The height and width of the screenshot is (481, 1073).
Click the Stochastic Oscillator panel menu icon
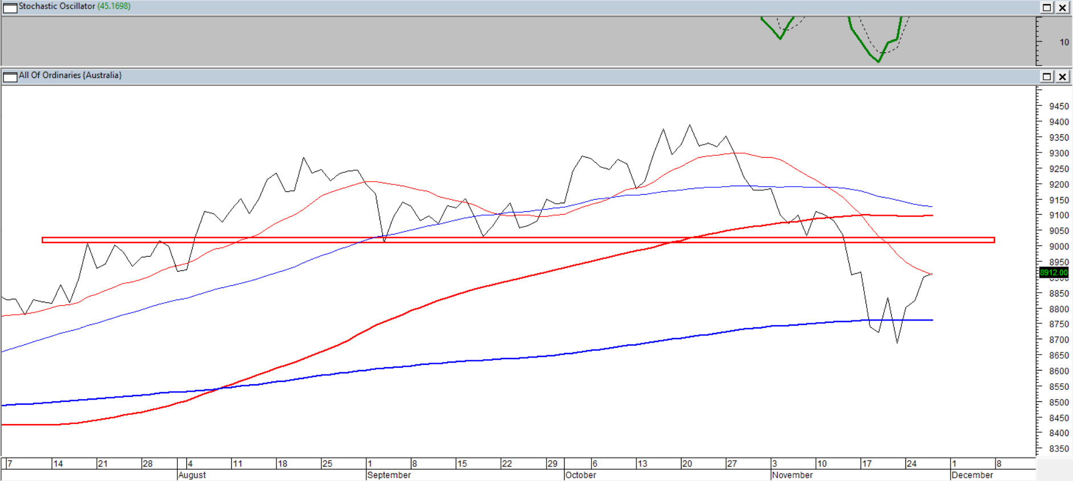[10, 7]
